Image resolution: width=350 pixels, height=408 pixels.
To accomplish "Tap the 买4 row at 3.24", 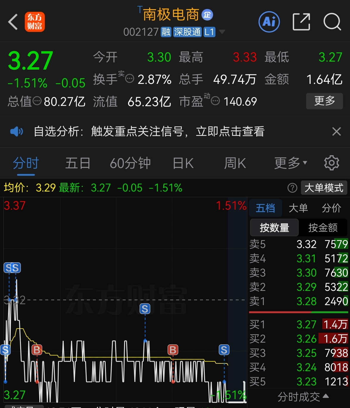I will pos(299,367).
